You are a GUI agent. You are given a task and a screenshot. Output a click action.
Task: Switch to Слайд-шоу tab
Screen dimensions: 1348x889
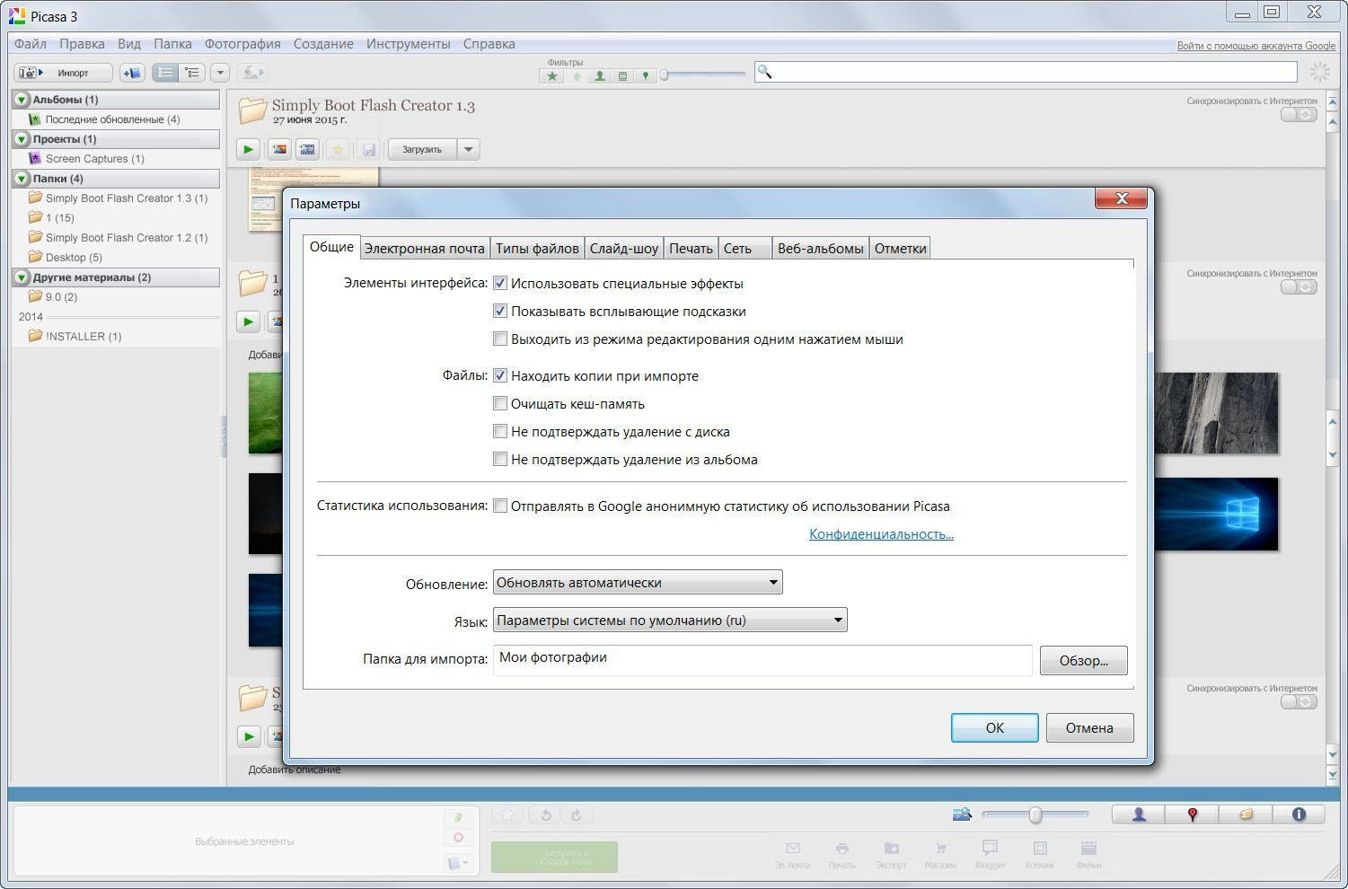624,249
